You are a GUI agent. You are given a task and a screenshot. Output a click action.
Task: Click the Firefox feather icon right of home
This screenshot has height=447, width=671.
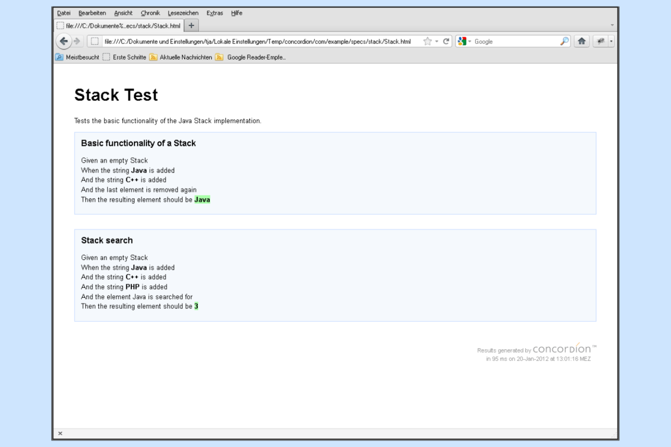(602, 41)
